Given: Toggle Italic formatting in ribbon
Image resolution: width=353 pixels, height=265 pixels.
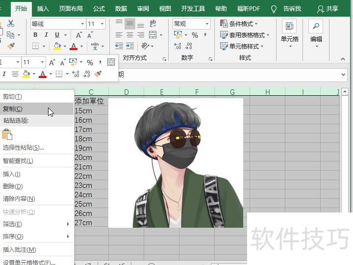Looking at the screenshot, I should (46, 35).
